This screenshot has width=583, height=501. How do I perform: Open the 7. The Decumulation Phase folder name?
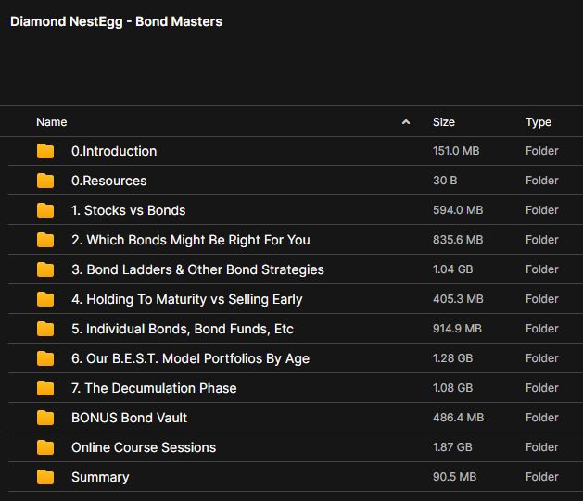pos(154,388)
